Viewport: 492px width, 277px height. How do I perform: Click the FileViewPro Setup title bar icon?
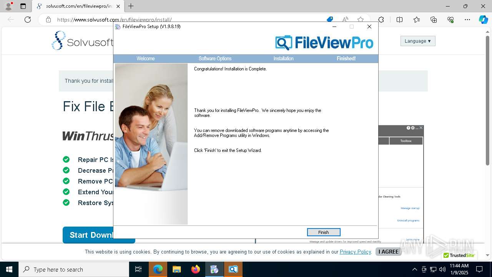(118, 27)
